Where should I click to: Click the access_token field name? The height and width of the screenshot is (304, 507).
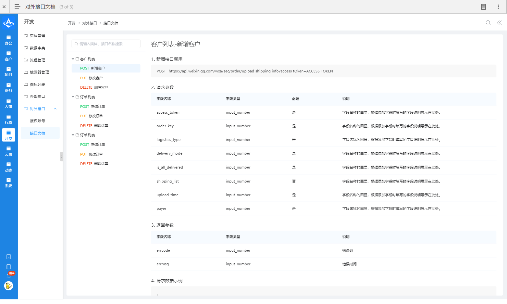(168, 112)
